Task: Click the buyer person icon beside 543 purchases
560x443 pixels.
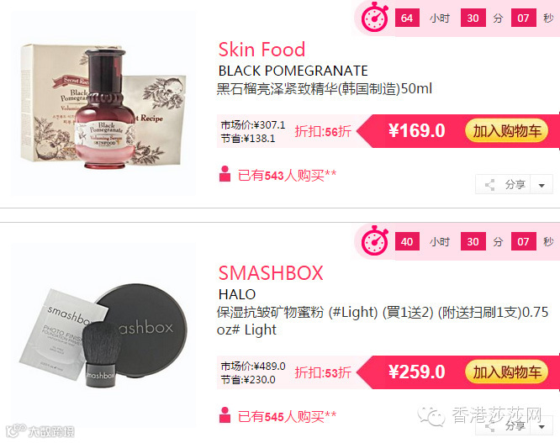Action: click(225, 174)
